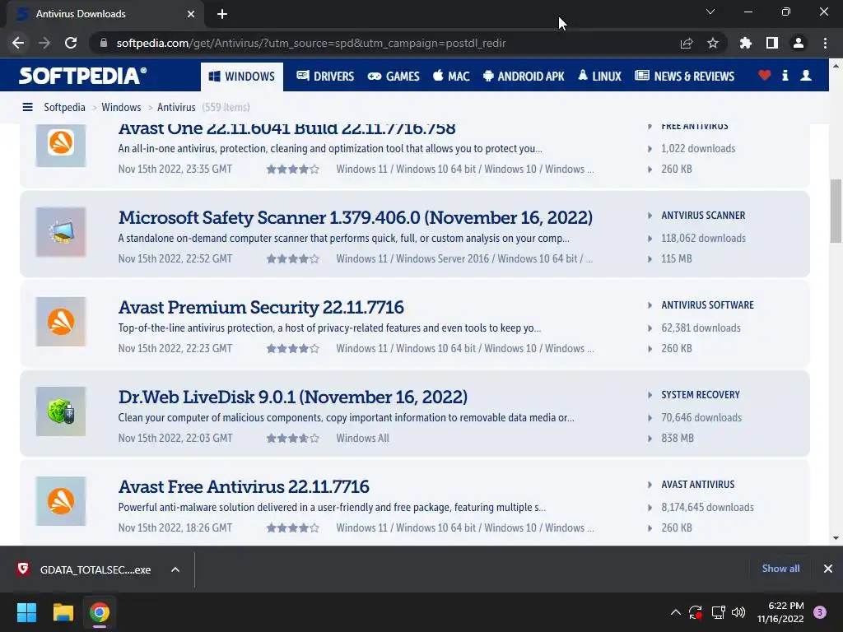Click the Avast Free Antivirus icon

point(61,501)
